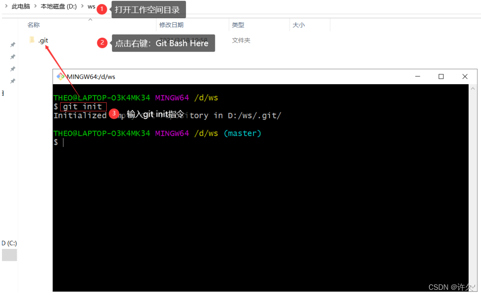
Task: Click the MINGW64:/d/ws title text
Action: pos(91,77)
